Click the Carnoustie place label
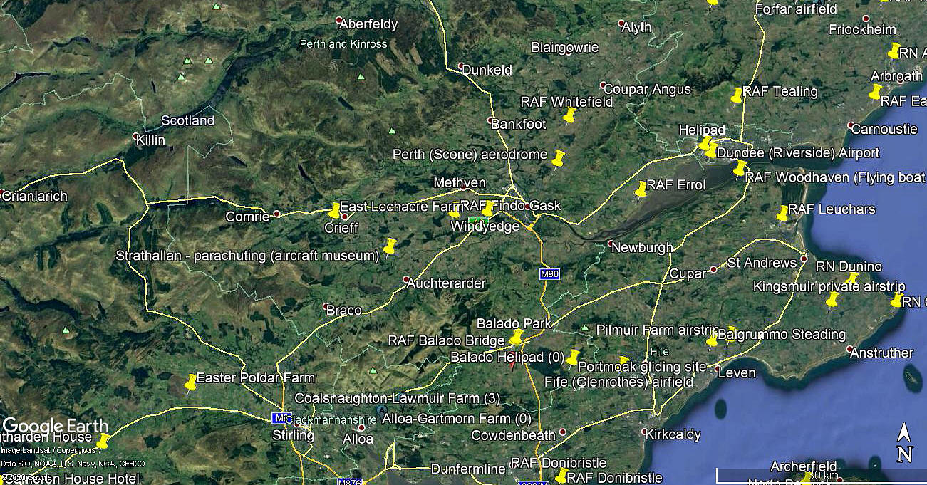This screenshot has height=485, width=927. click(x=884, y=130)
